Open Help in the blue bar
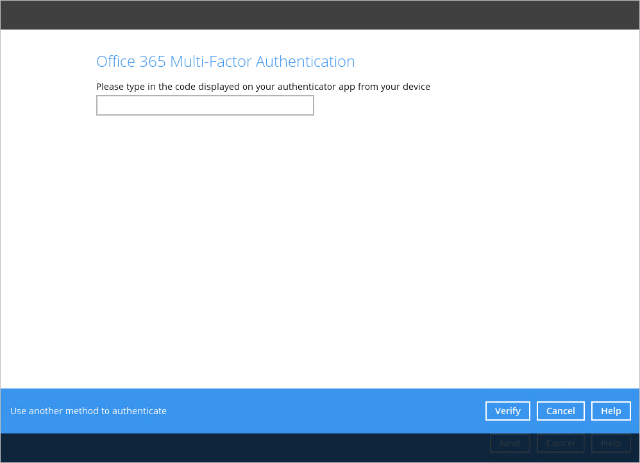The width and height of the screenshot is (640, 463). 611,411
